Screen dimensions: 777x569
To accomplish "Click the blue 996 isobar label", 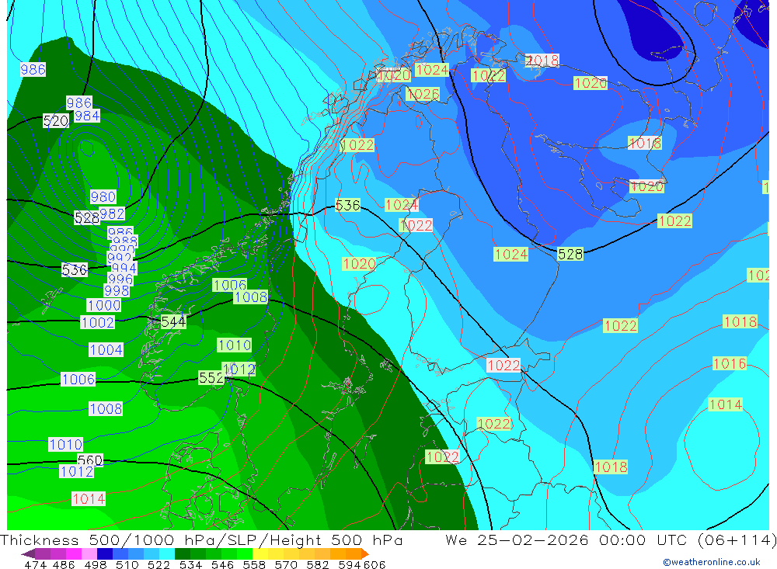I will (120, 279).
